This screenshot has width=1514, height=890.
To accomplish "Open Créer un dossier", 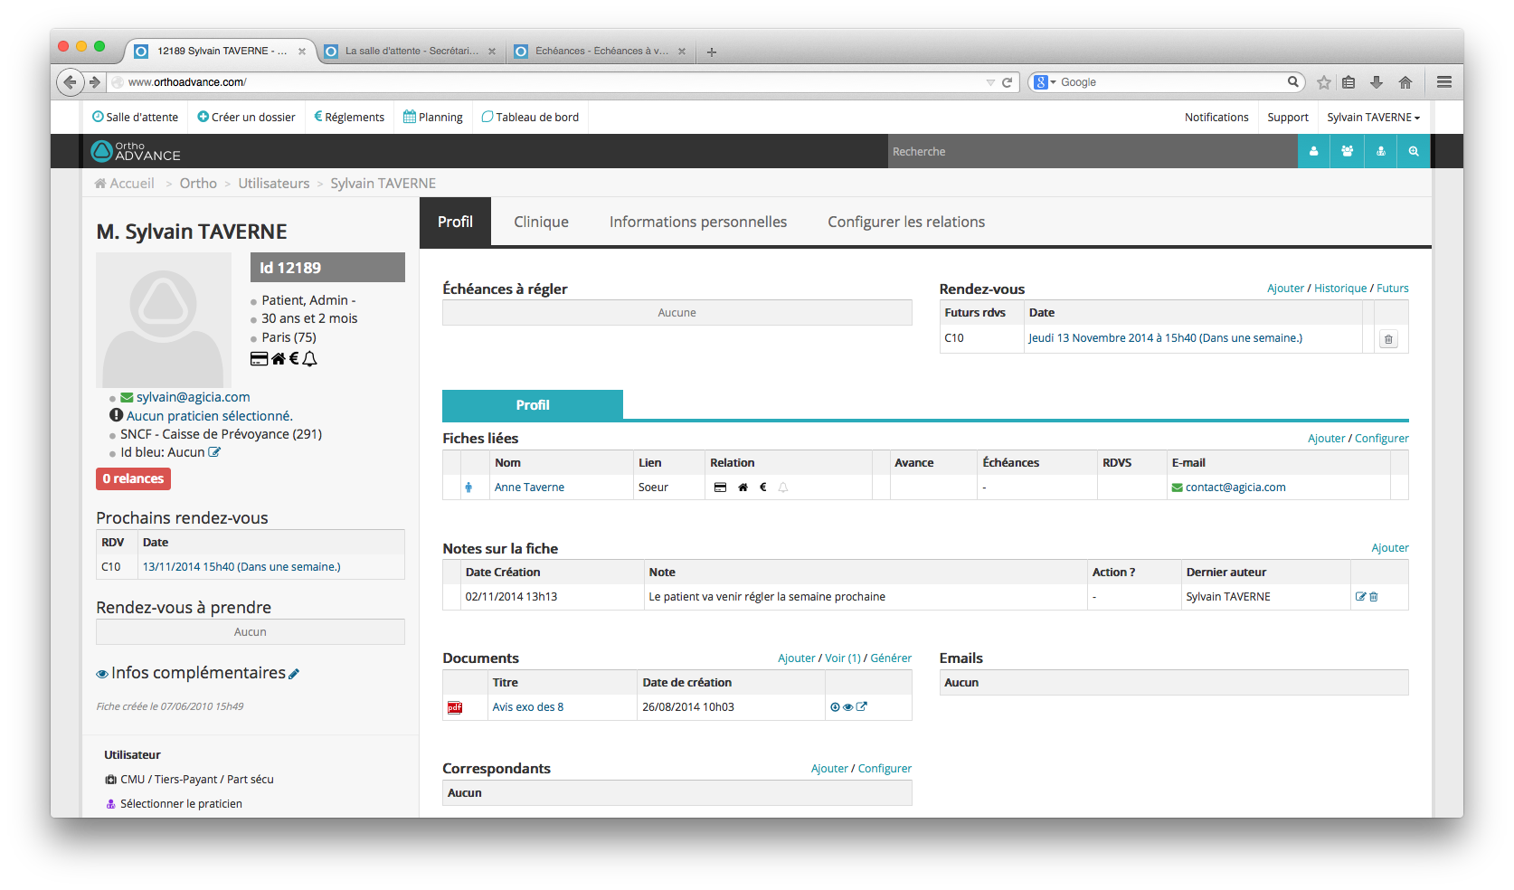I will 246,118.
